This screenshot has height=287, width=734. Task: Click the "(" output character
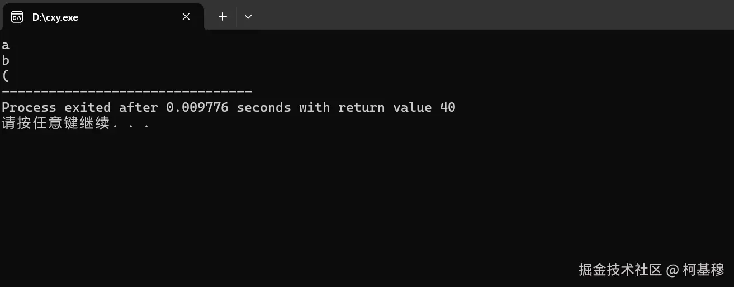coord(6,76)
